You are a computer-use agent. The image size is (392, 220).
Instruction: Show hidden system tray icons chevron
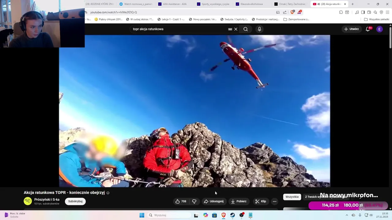(x=347, y=215)
